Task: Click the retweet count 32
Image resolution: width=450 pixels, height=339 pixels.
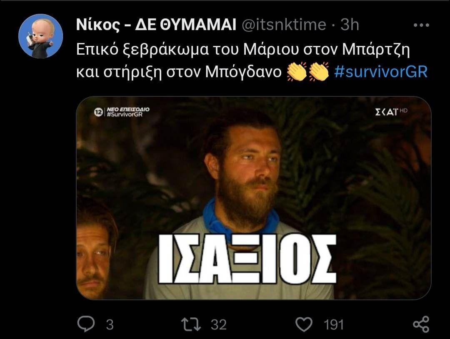Action: [219, 325]
